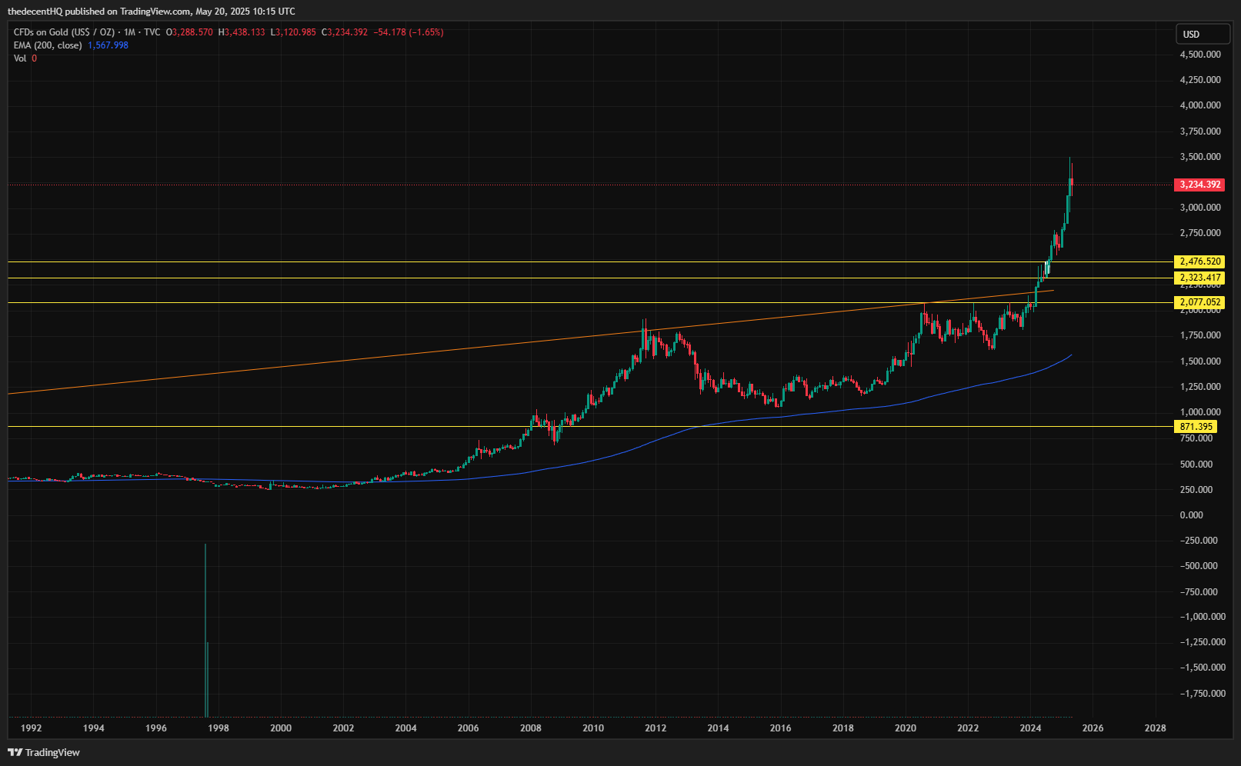The width and height of the screenshot is (1241, 766).
Task: Click the 1998 year label on time axis
Action: click(x=219, y=728)
